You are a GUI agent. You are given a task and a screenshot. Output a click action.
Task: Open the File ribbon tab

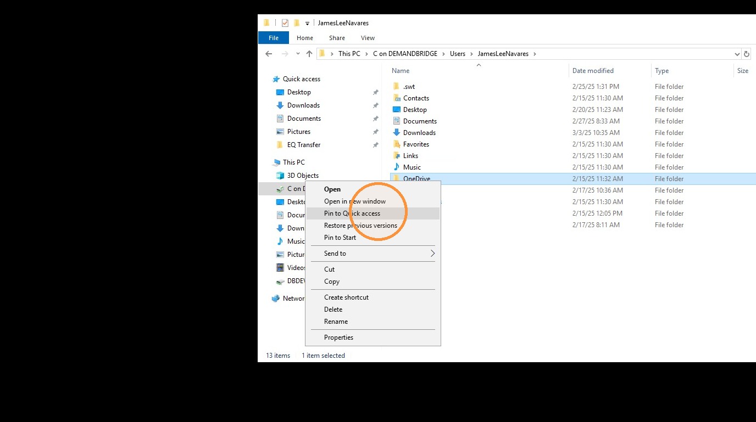[x=274, y=38]
